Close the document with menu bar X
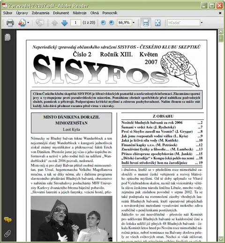Viewport: 225px width, 243px height. point(220,13)
